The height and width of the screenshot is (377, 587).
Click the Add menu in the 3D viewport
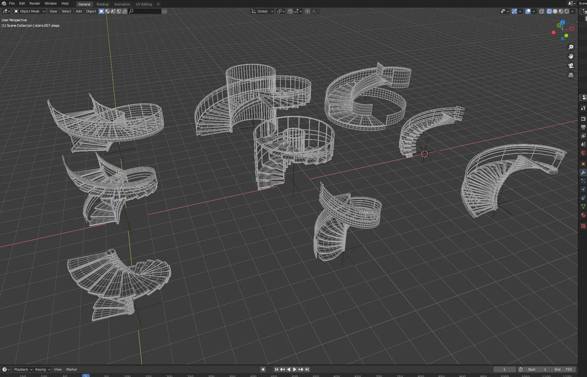[x=78, y=11]
